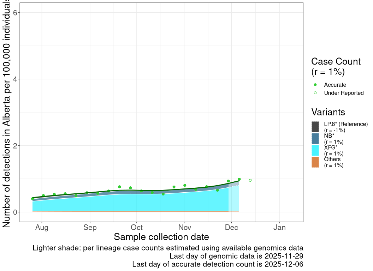Select the 'Sample collection date' axis title
373x271 pixels.
point(161,236)
